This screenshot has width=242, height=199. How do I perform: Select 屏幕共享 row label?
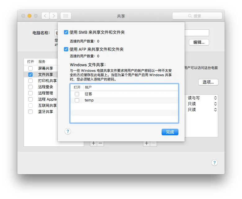click(46, 68)
